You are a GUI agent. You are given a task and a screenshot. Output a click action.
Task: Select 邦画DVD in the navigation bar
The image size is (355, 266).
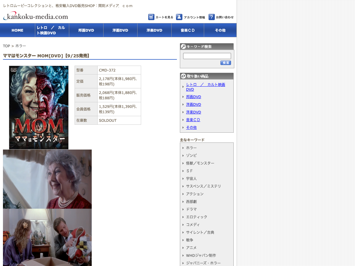click(86, 30)
